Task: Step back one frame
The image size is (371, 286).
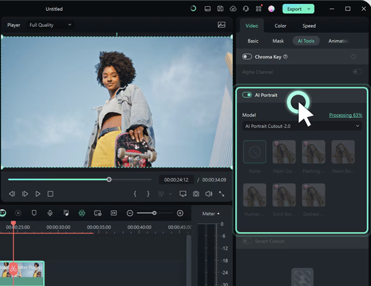Action: point(12,194)
